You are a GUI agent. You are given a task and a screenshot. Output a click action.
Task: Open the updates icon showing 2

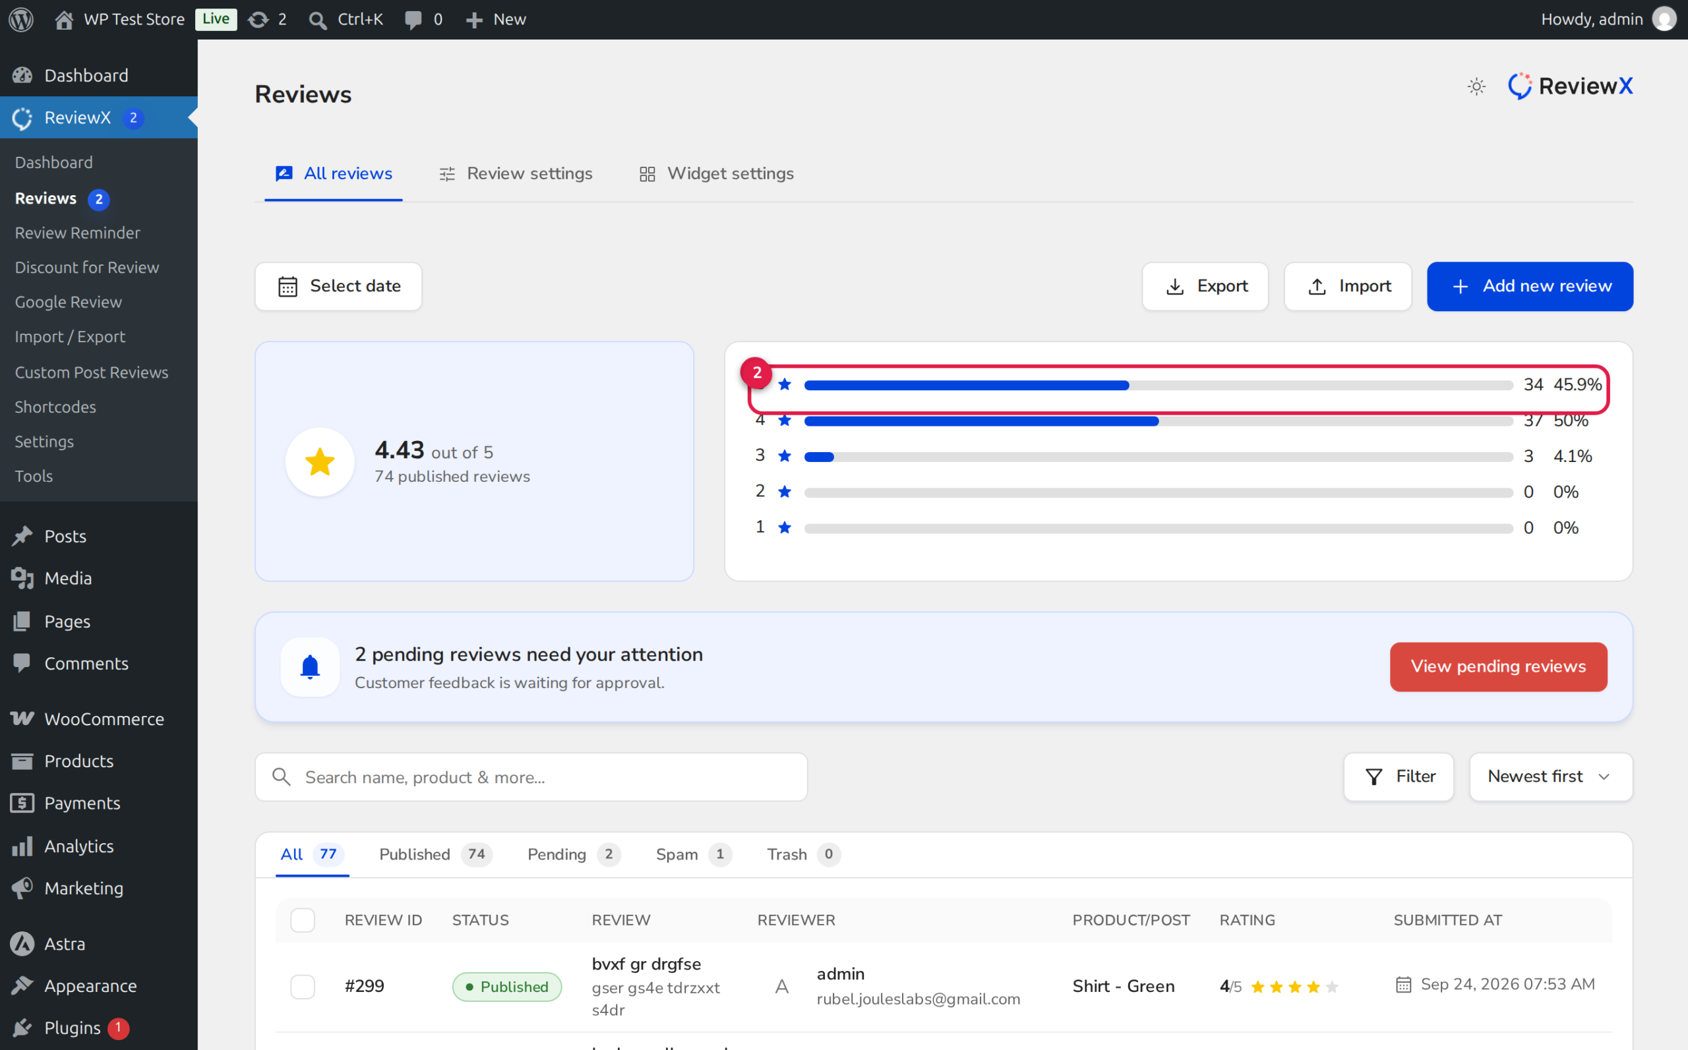[268, 20]
